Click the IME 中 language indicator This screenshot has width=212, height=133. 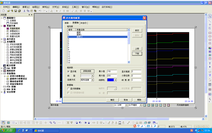point(138,126)
